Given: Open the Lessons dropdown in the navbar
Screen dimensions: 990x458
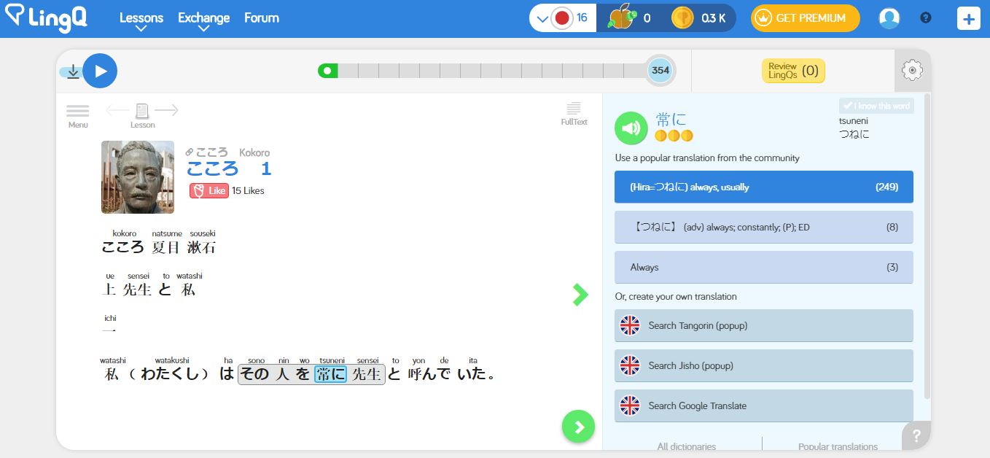Looking at the screenshot, I should tap(141, 18).
